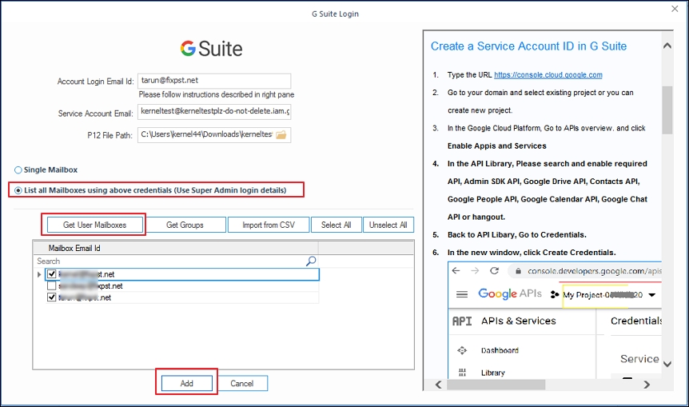Screen dimensions: 689x407
Task: Click the Get Groups button
Action: click(x=185, y=225)
